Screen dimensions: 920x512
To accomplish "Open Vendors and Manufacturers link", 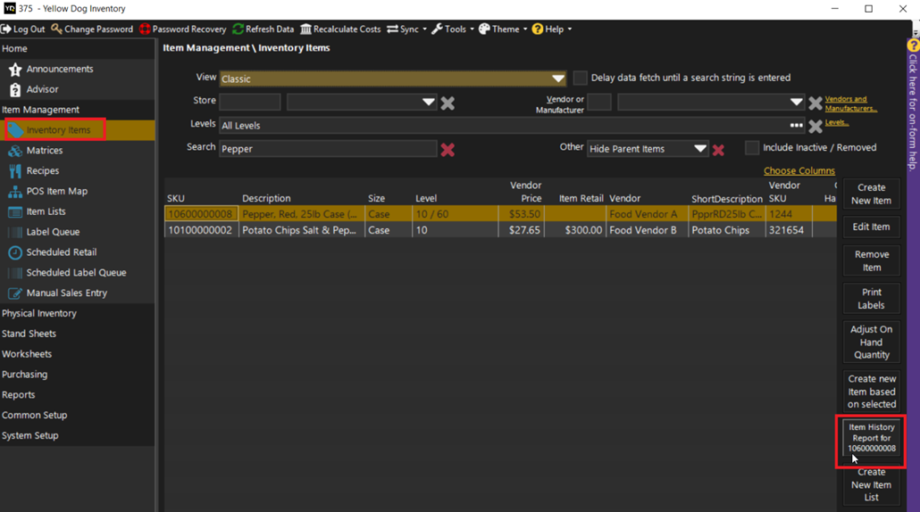I will pos(850,103).
